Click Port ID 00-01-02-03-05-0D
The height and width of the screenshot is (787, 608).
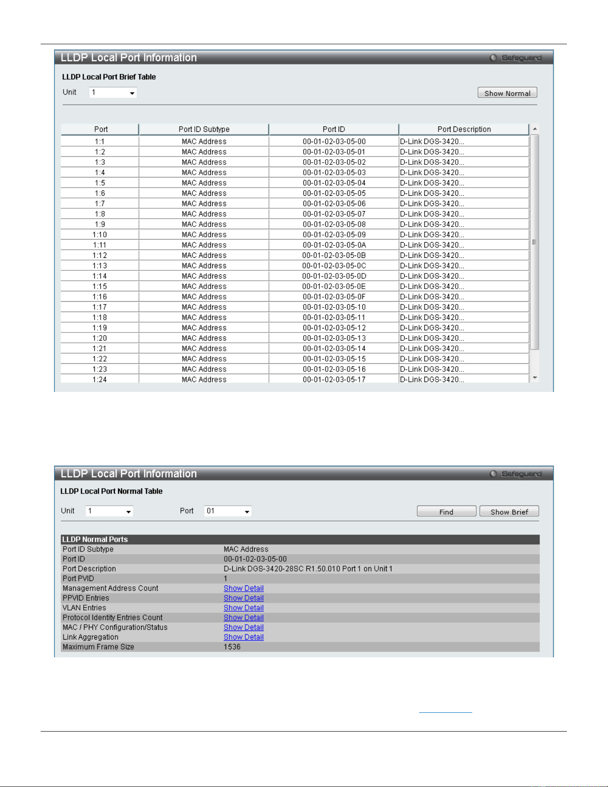[334, 276]
